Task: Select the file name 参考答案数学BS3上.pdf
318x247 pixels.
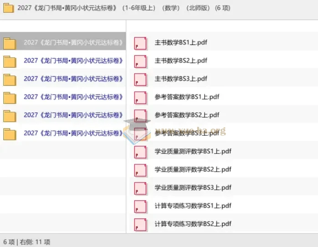Action: click(187, 133)
